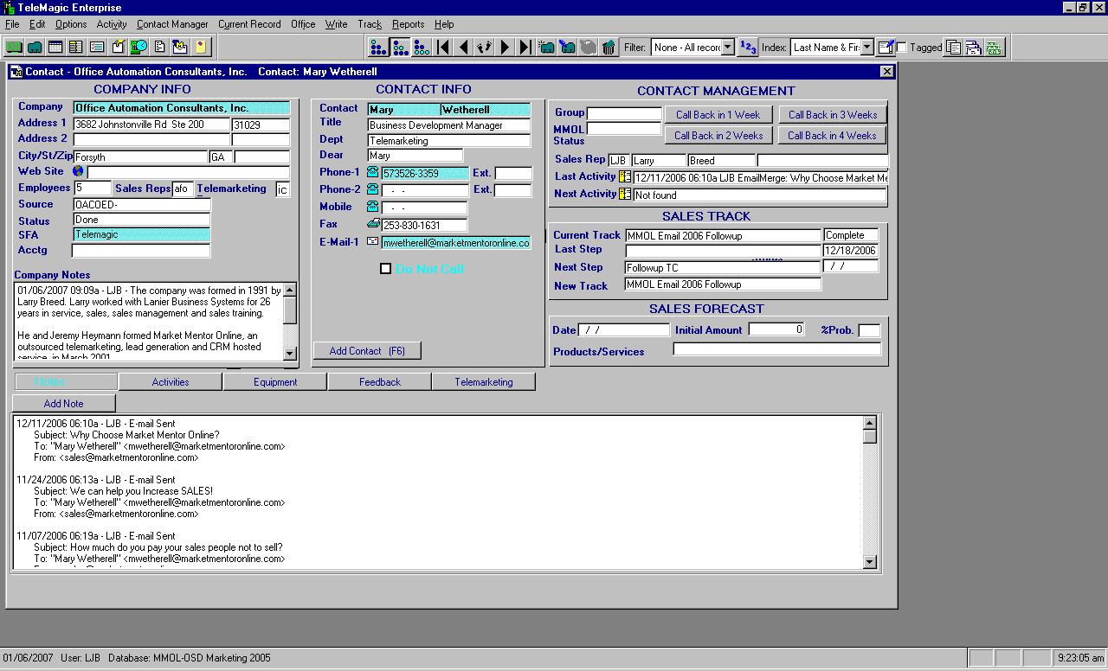Open the Reports menu
The width and height of the screenshot is (1108, 671).
[408, 24]
